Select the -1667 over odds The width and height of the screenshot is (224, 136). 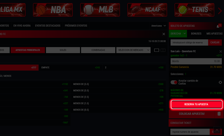click(35, 123)
